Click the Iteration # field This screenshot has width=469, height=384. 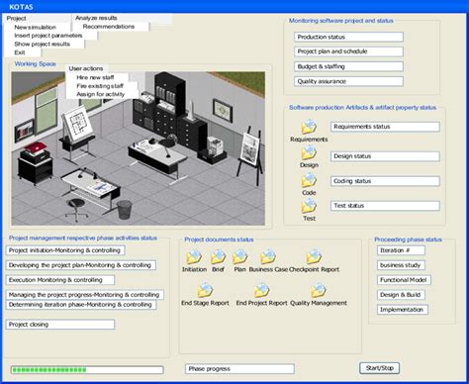[401, 250]
